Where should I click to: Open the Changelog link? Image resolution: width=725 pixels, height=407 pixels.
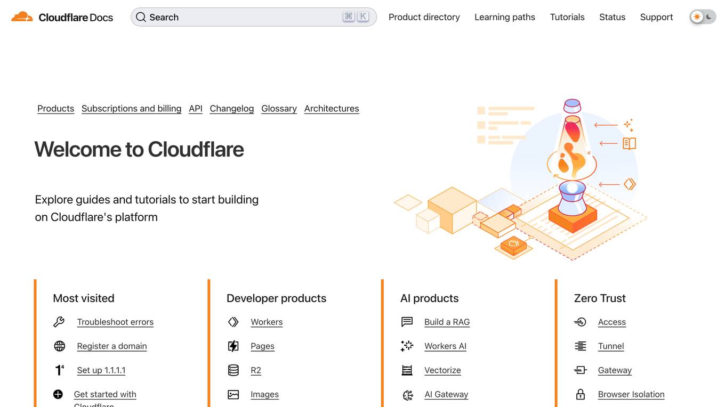232,108
